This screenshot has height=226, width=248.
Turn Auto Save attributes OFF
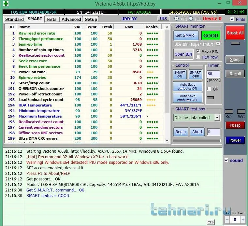188,98
